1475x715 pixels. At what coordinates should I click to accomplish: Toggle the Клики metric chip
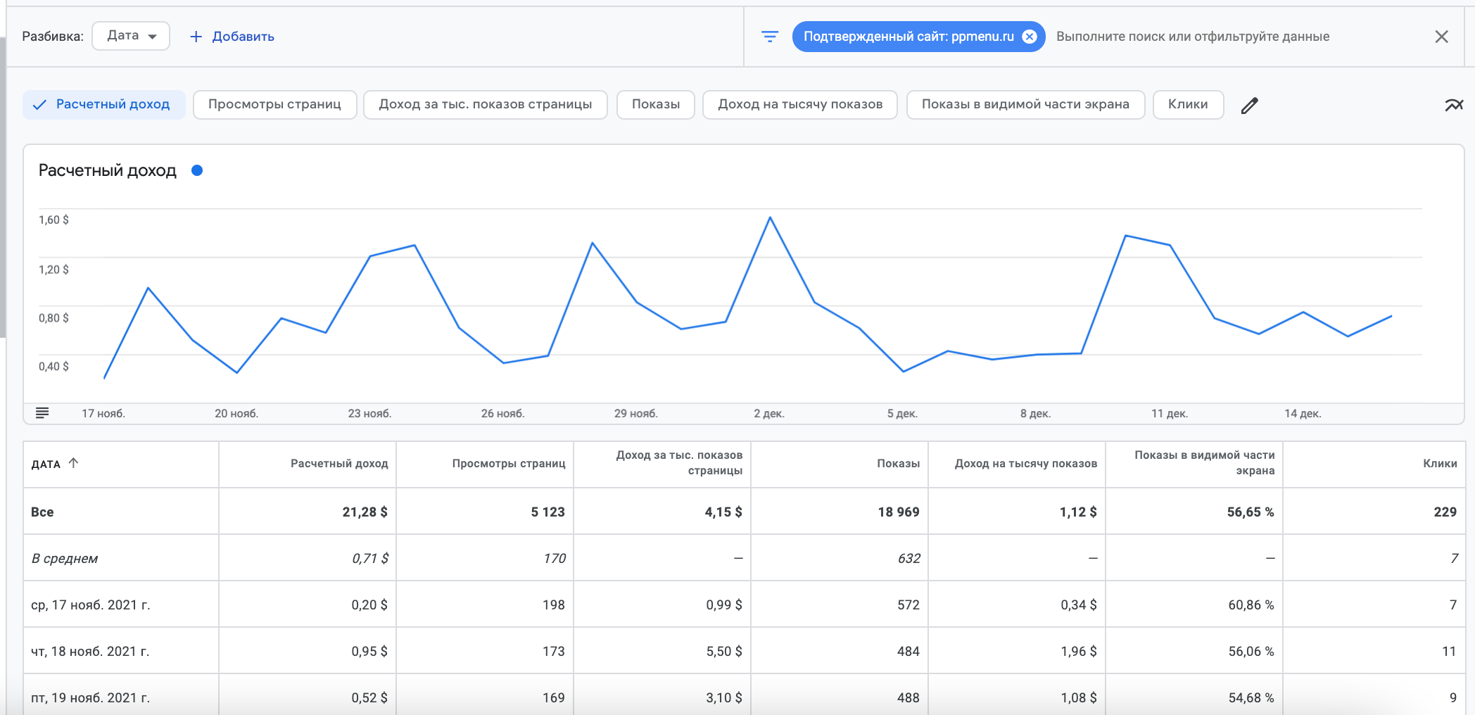coord(1187,105)
